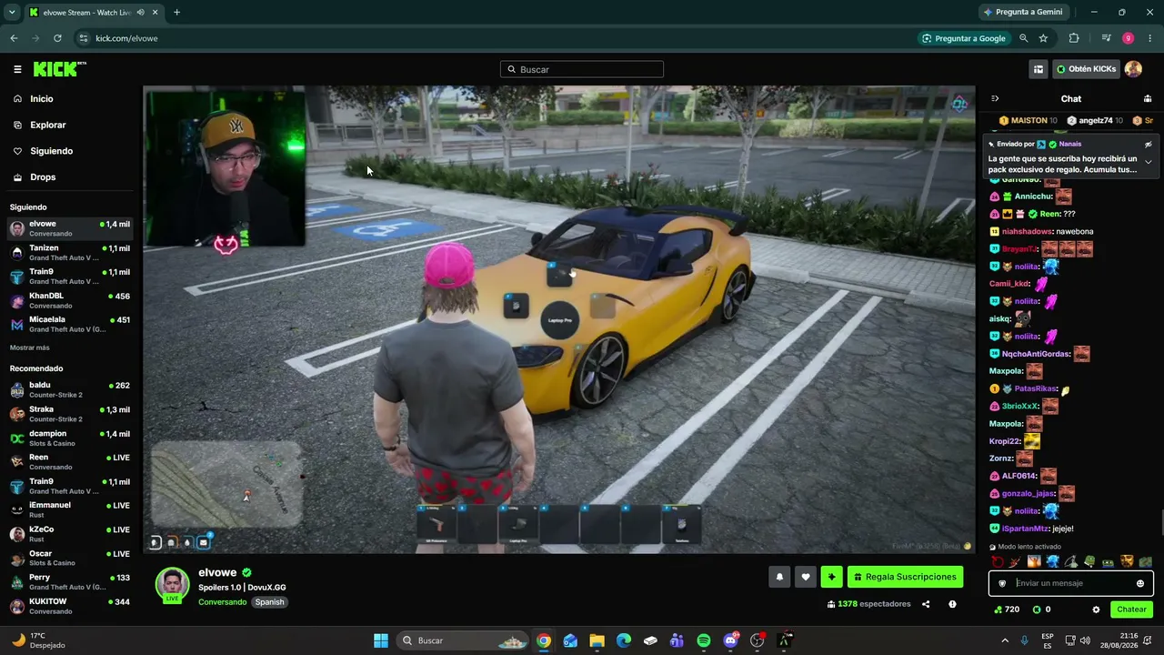The height and width of the screenshot is (655, 1164).
Task: Click the Conversando category link
Action: [x=222, y=602]
